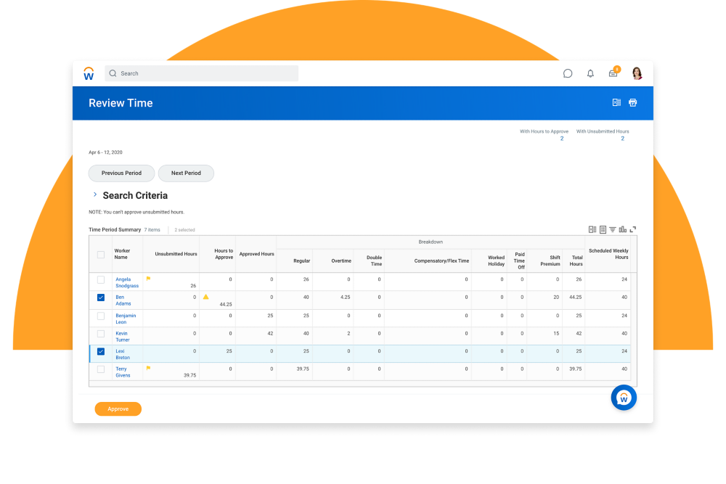
Task: Open the Workday assistant chat bubble
Action: pos(624,398)
